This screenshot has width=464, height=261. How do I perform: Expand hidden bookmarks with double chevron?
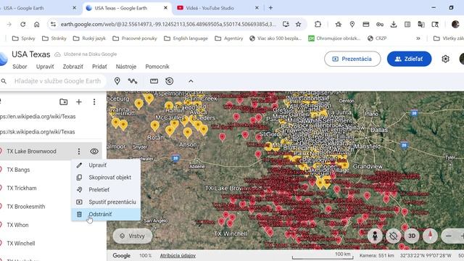click(418, 38)
